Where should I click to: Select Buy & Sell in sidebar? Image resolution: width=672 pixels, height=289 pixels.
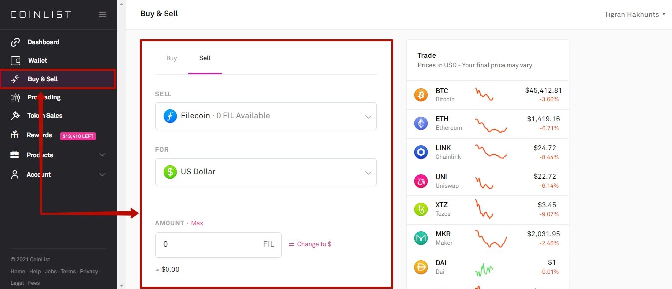click(58, 79)
